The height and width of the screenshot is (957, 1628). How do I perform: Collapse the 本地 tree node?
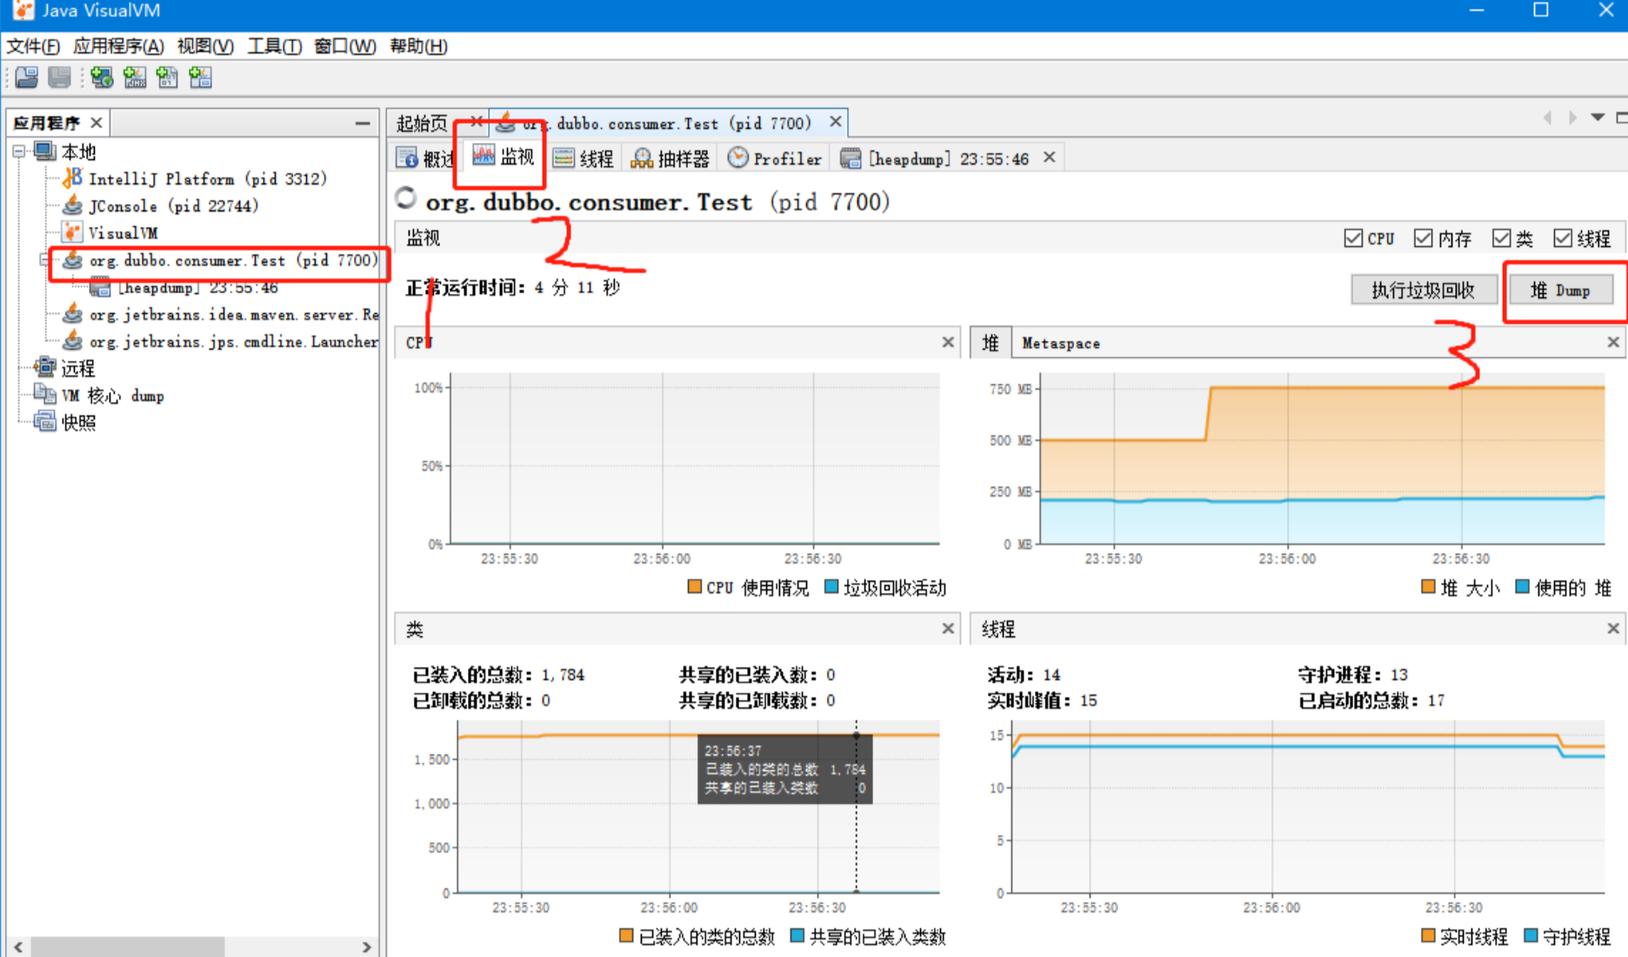[18, 151]
